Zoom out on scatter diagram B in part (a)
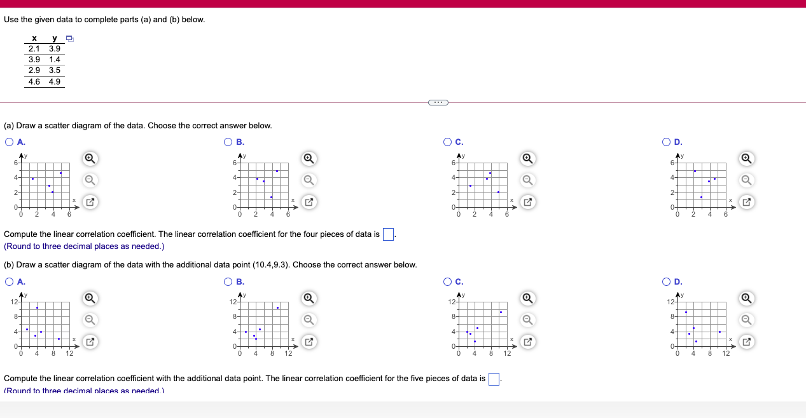Viewport: 806px width, 418px height. coord(309,180)
